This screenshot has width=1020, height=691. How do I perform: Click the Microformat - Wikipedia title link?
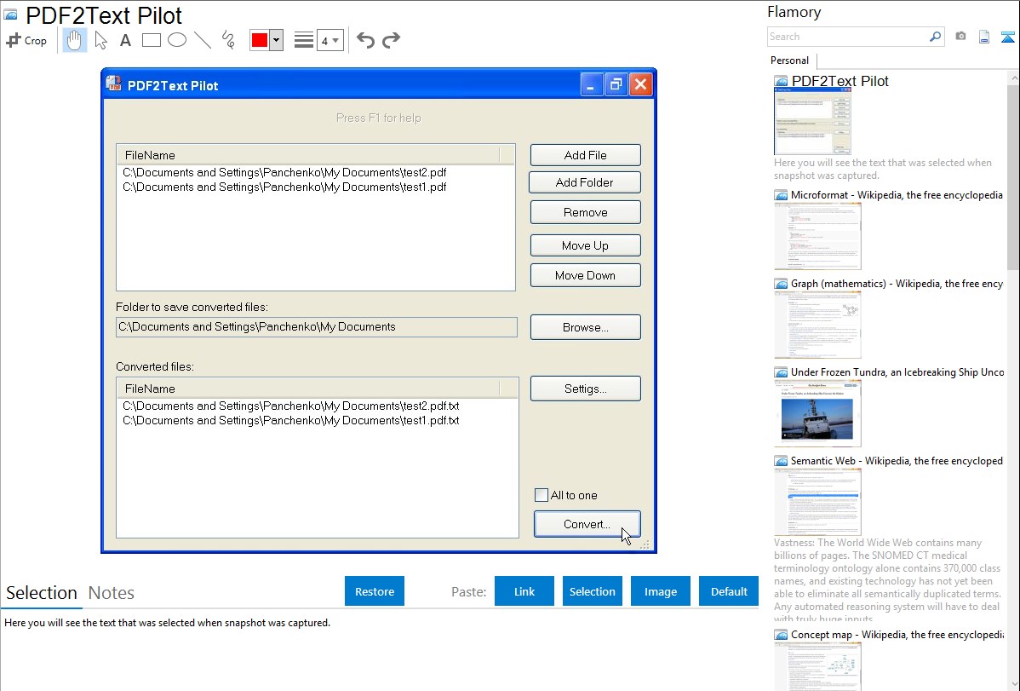(897, 195)
